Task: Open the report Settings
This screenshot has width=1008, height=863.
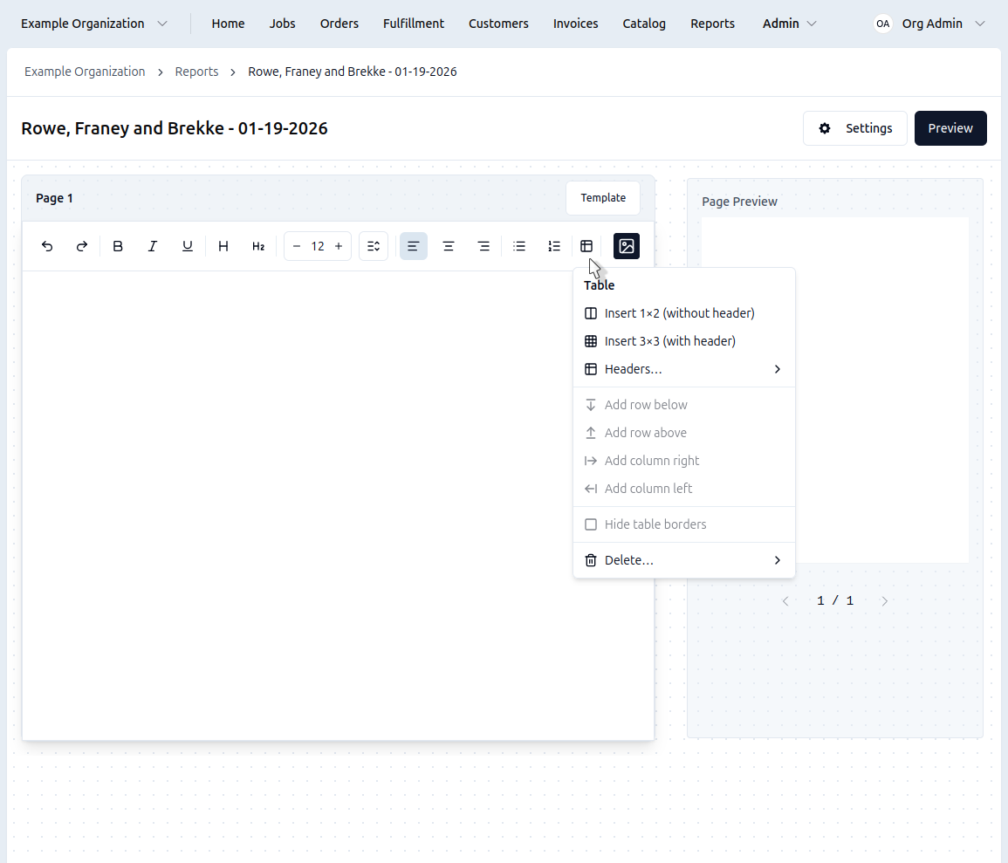Action: [x=855, y=128]
